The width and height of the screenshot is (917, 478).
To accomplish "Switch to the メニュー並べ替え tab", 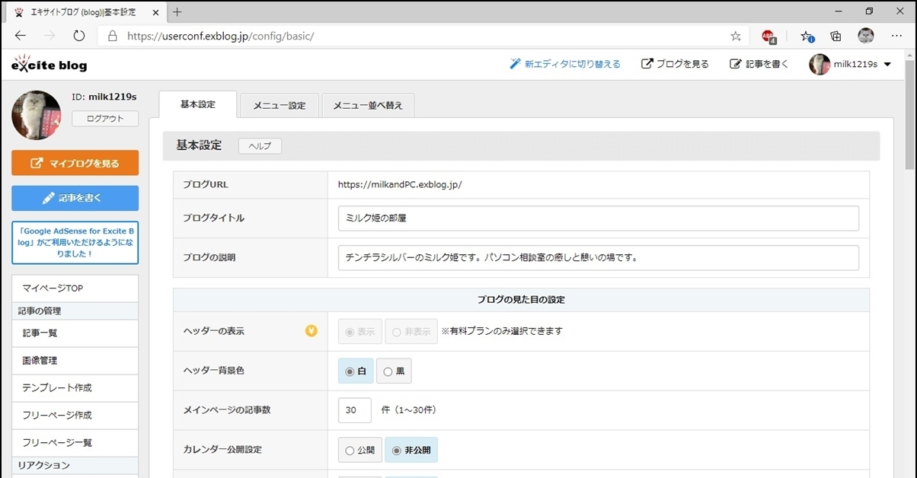I will pyautogui.click(x=368, y=106).
